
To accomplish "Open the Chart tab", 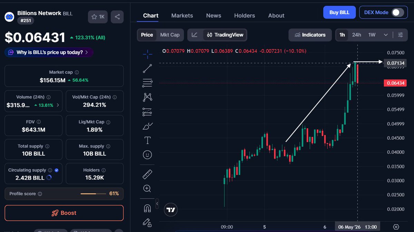I will pyautogui.click(x=151, y=15).
